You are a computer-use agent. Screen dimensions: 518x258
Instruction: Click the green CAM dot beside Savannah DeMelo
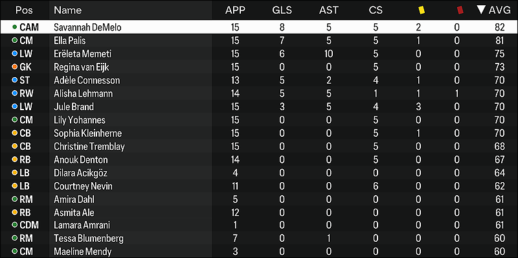pos(14,27)
